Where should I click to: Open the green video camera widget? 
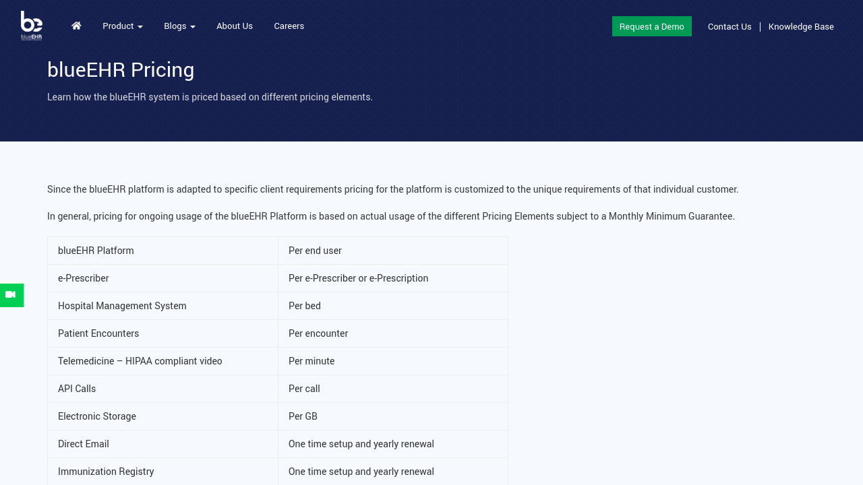click(11, 295)
